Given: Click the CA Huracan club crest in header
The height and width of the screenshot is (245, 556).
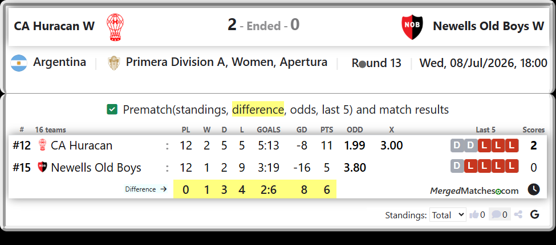Looking at the screenshot, I should point(115,27).
